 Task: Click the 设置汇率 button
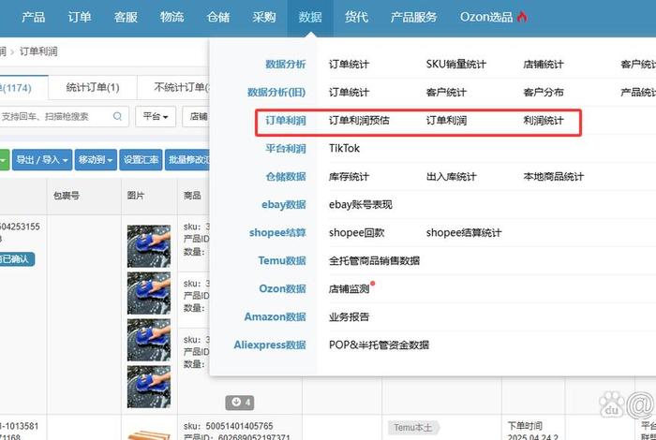(141, 160)
